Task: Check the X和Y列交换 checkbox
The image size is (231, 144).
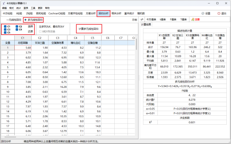Action: [x=40, y=31]
